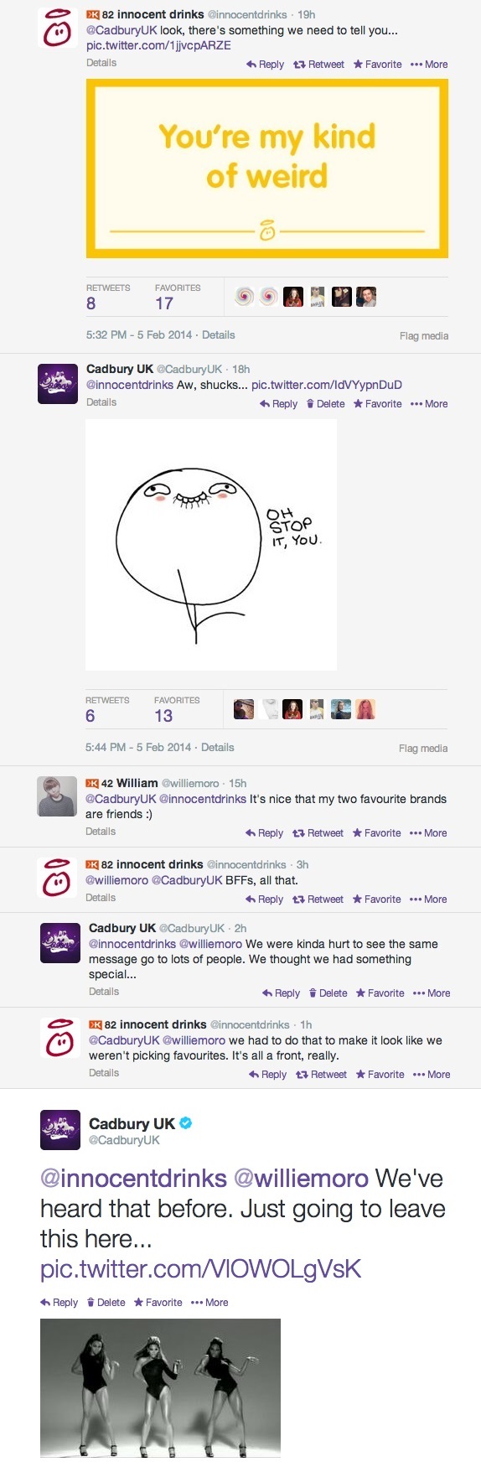Image resolution: width=481 pixels, height=1467 pixels.
Task: Delete Cadbury UK's 'Aw, shucks...' tweet
Action: [x=325, y=404]
